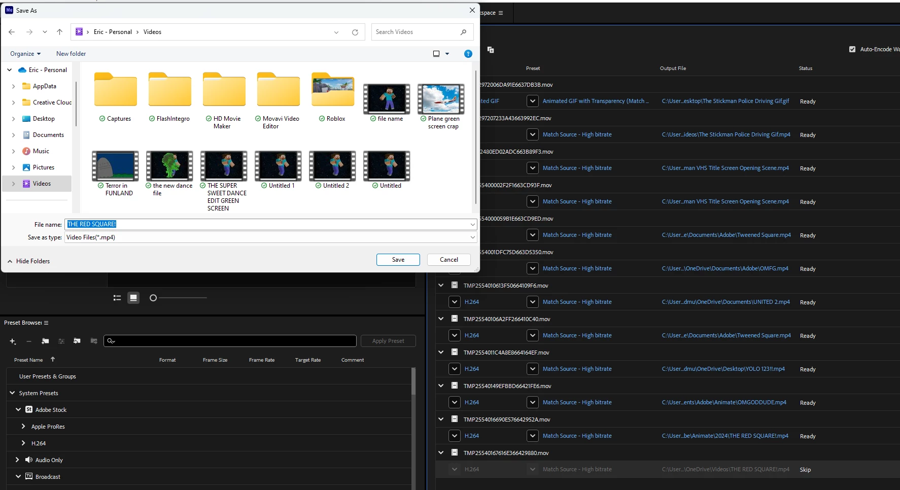
Task: Click the delete preset minus icon
Action: coord(29,341)
